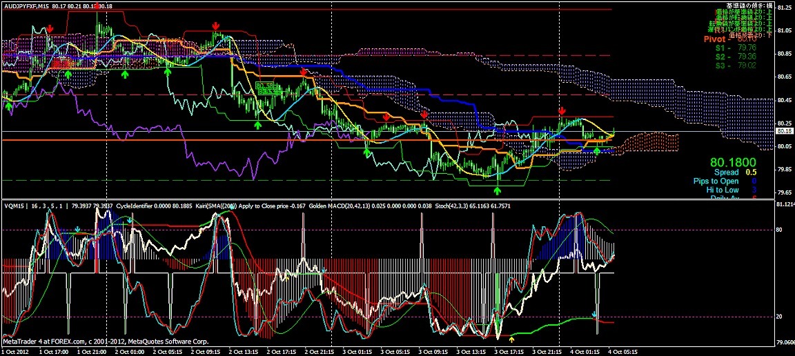Click the most recent red sell arrow

[x=562, y=111]
